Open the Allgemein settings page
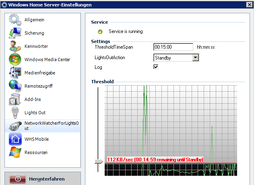The height and width of the screenshot is (185, 254). click(34, 20)
